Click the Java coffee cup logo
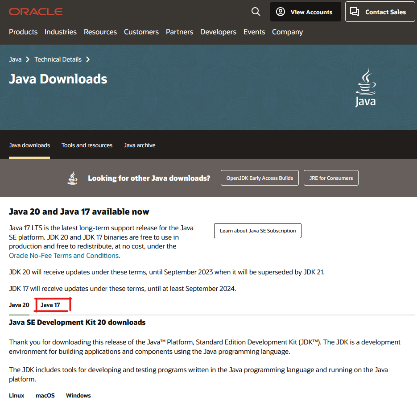This screenshot has width=417, height=402. coord(365,87)
